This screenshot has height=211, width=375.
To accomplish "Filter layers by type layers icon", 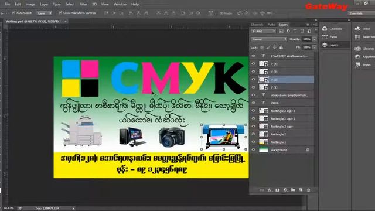I will pos(295,31).
